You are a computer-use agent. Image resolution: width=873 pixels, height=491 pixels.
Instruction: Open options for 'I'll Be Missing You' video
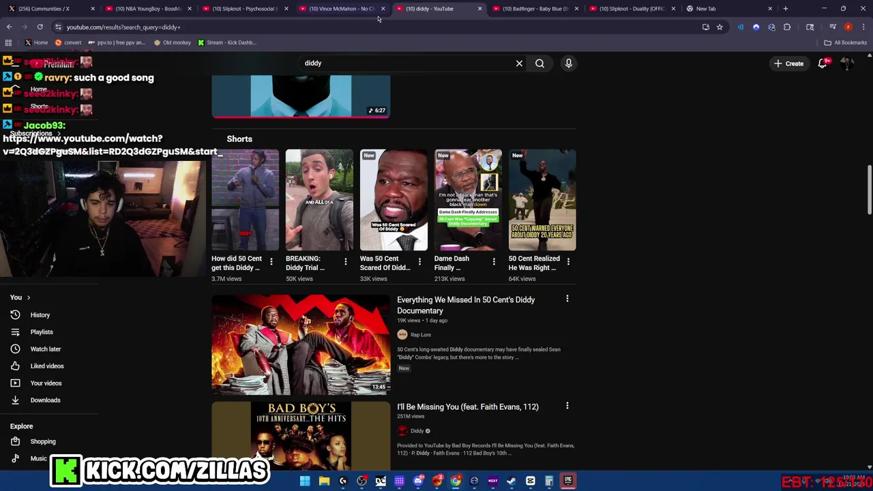[567, 406]
